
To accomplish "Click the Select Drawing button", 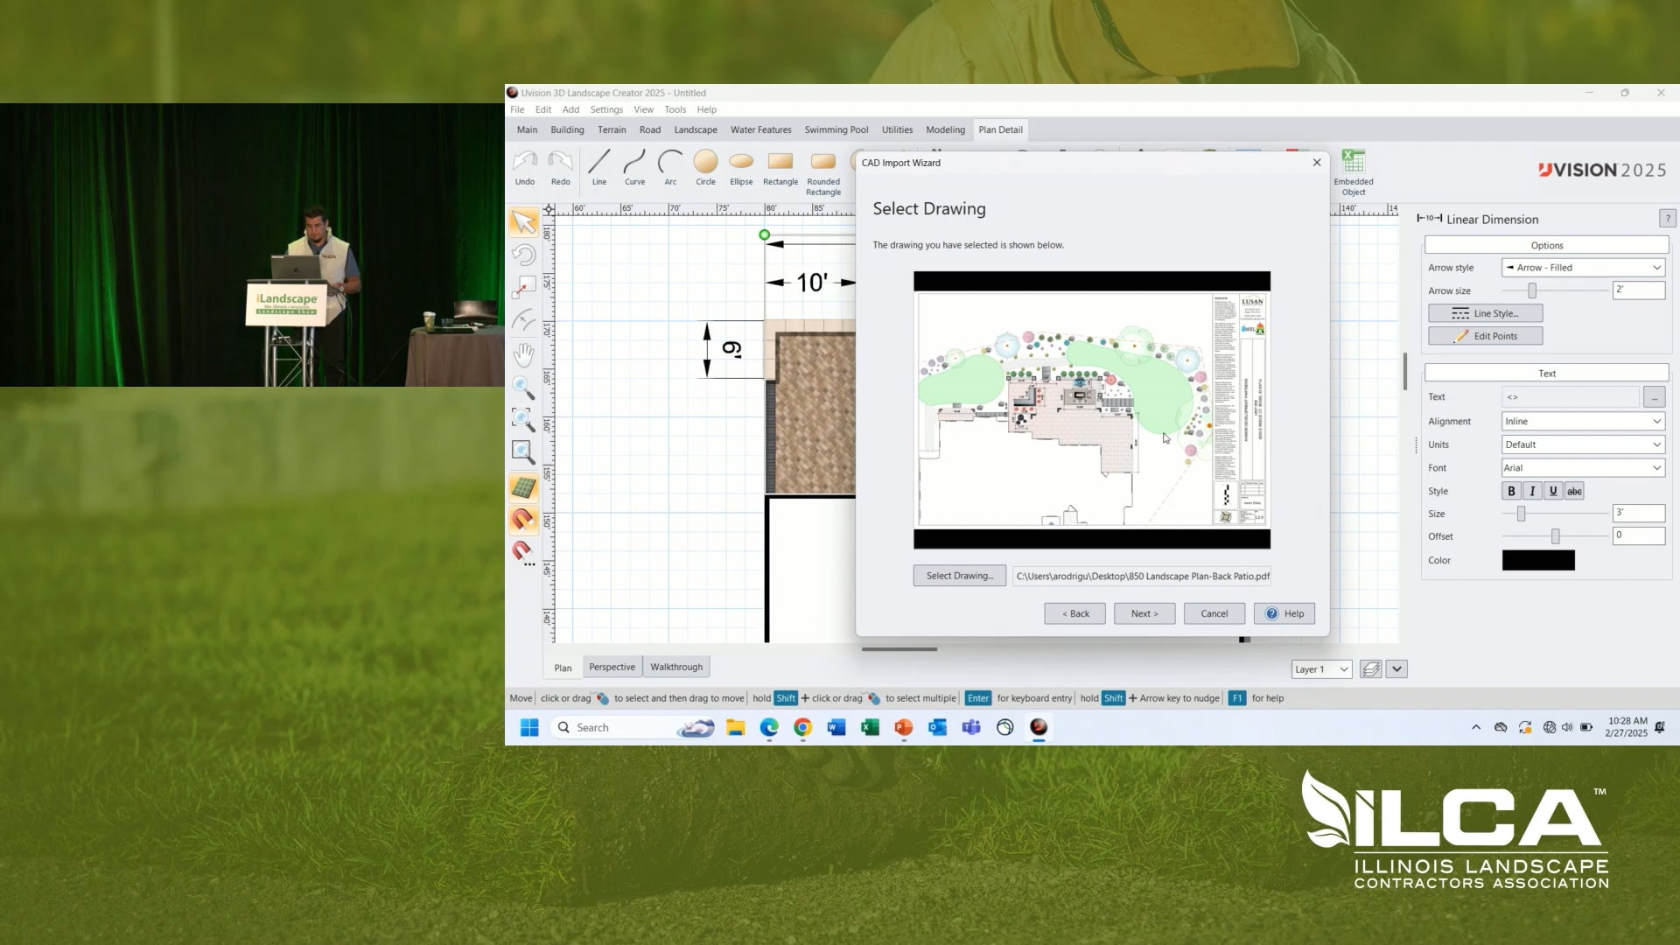I will pyautogui.click(x=959, y=576).
